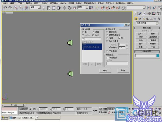Open the 全部 selection filter dropdown
This screenshot has height=122, width=162.
click(x=39, y=7)
